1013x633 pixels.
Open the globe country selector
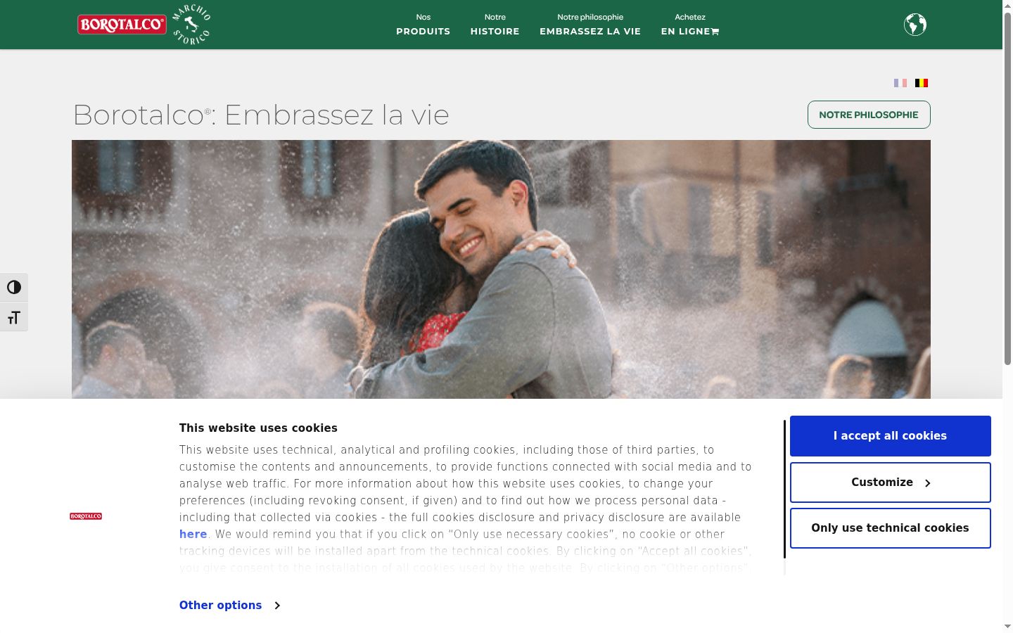(915, 25)
